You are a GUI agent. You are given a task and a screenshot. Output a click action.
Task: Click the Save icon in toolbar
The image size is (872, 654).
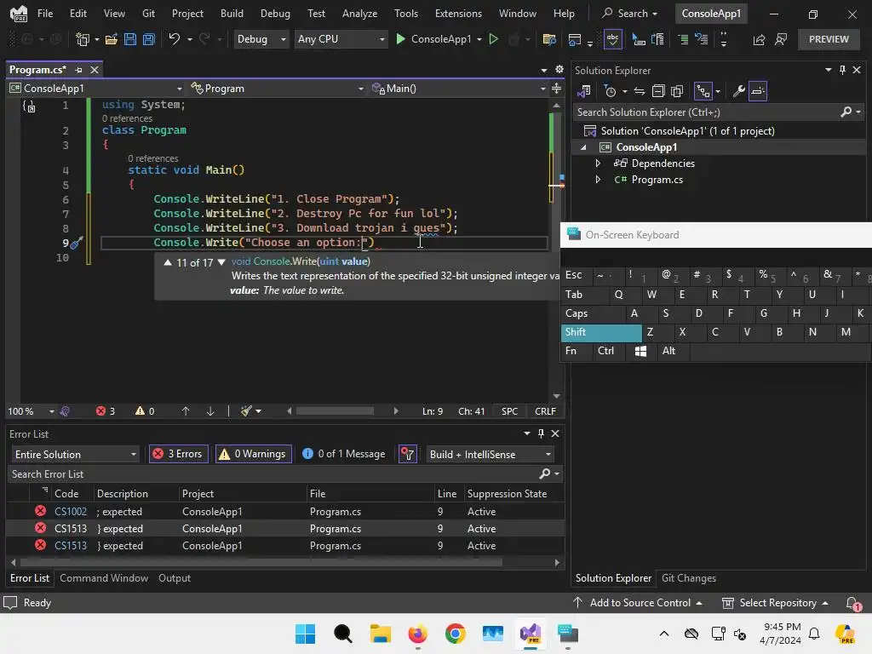130,39
